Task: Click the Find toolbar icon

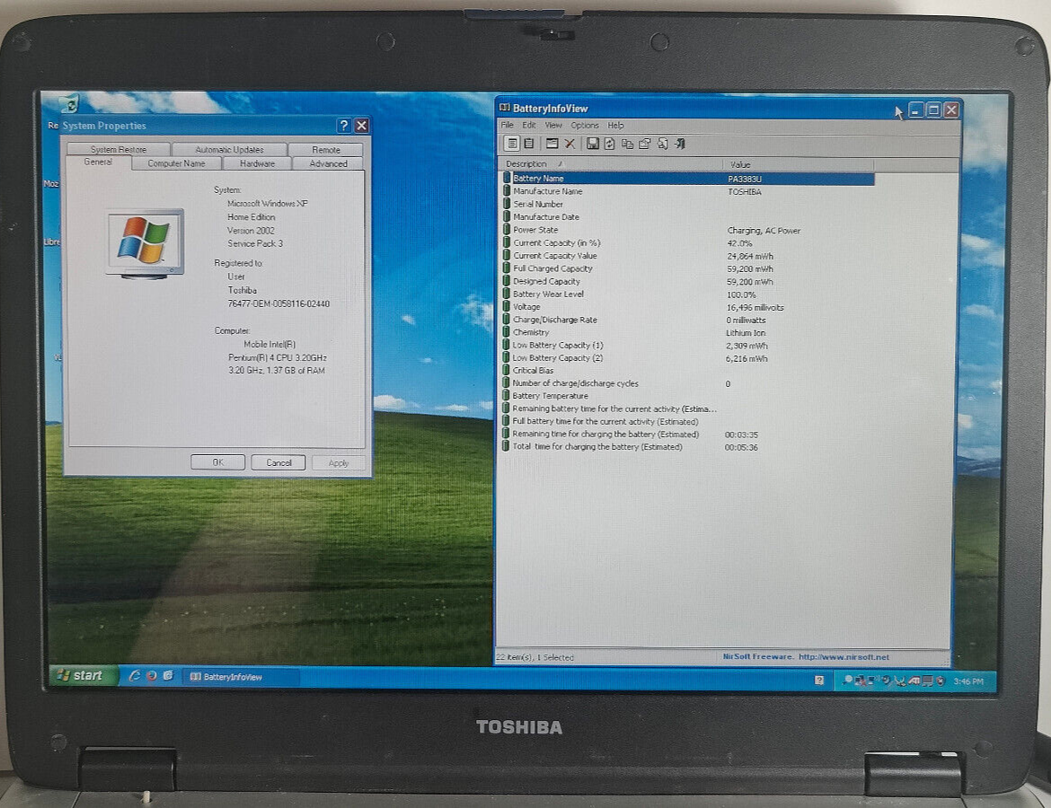Action: 663,144
